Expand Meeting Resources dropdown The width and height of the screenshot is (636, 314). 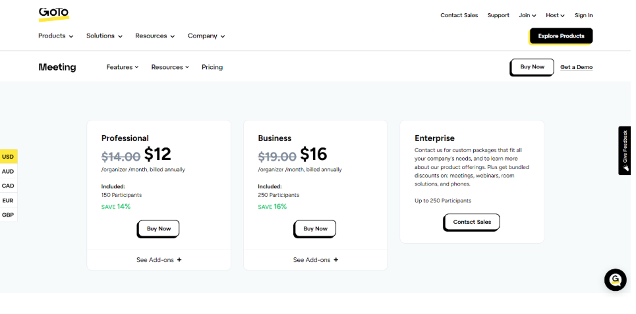pos(170,67)
